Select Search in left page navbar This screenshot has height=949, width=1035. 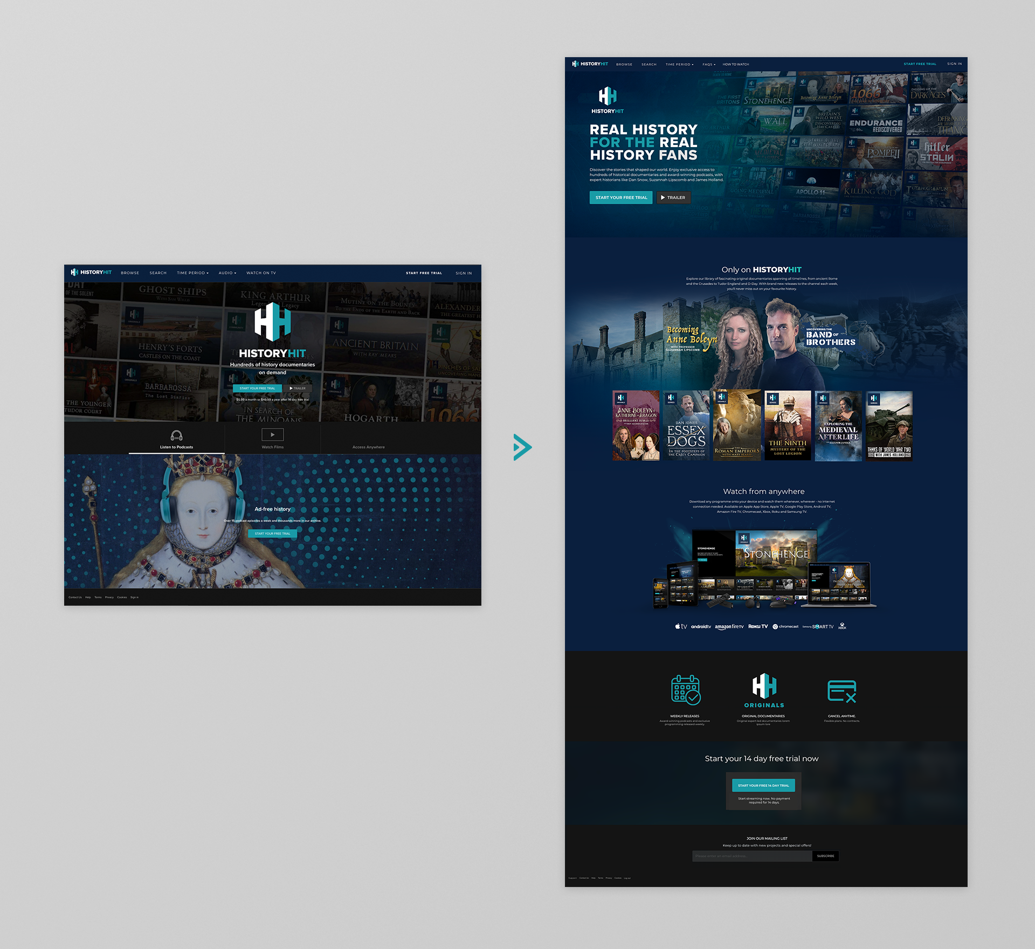coord(158,273)
